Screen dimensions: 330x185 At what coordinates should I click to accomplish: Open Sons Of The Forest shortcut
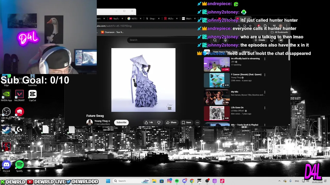[6, 150]
